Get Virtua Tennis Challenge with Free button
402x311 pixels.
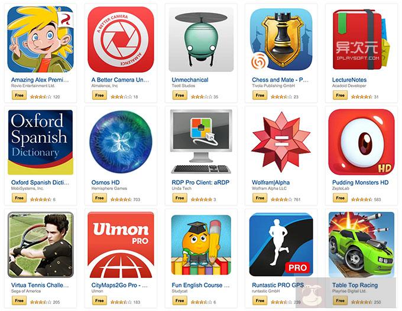[20, 301]
